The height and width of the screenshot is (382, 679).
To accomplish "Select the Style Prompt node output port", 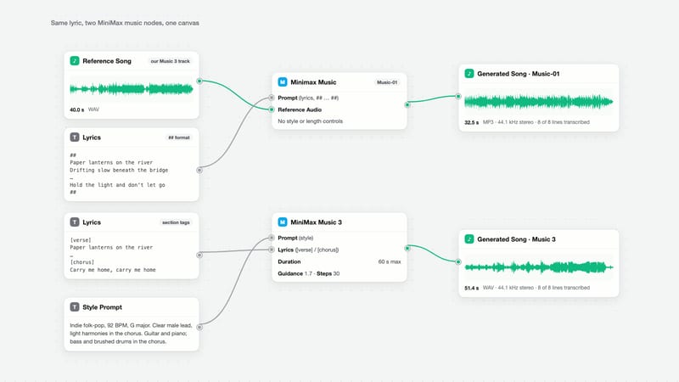I will point(199,327).
